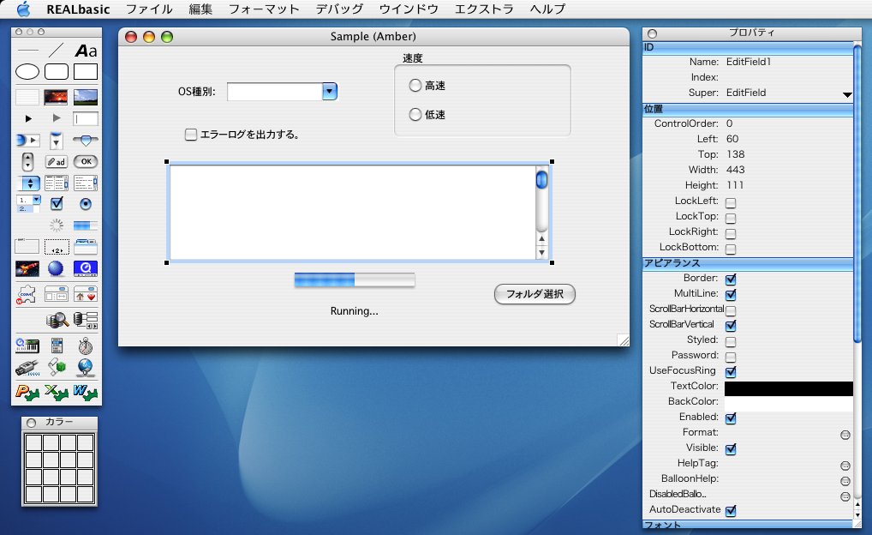Pick the pencil 'ad' edit control tool
Screen dimensions: 872x535
click(x=57, y=161)
